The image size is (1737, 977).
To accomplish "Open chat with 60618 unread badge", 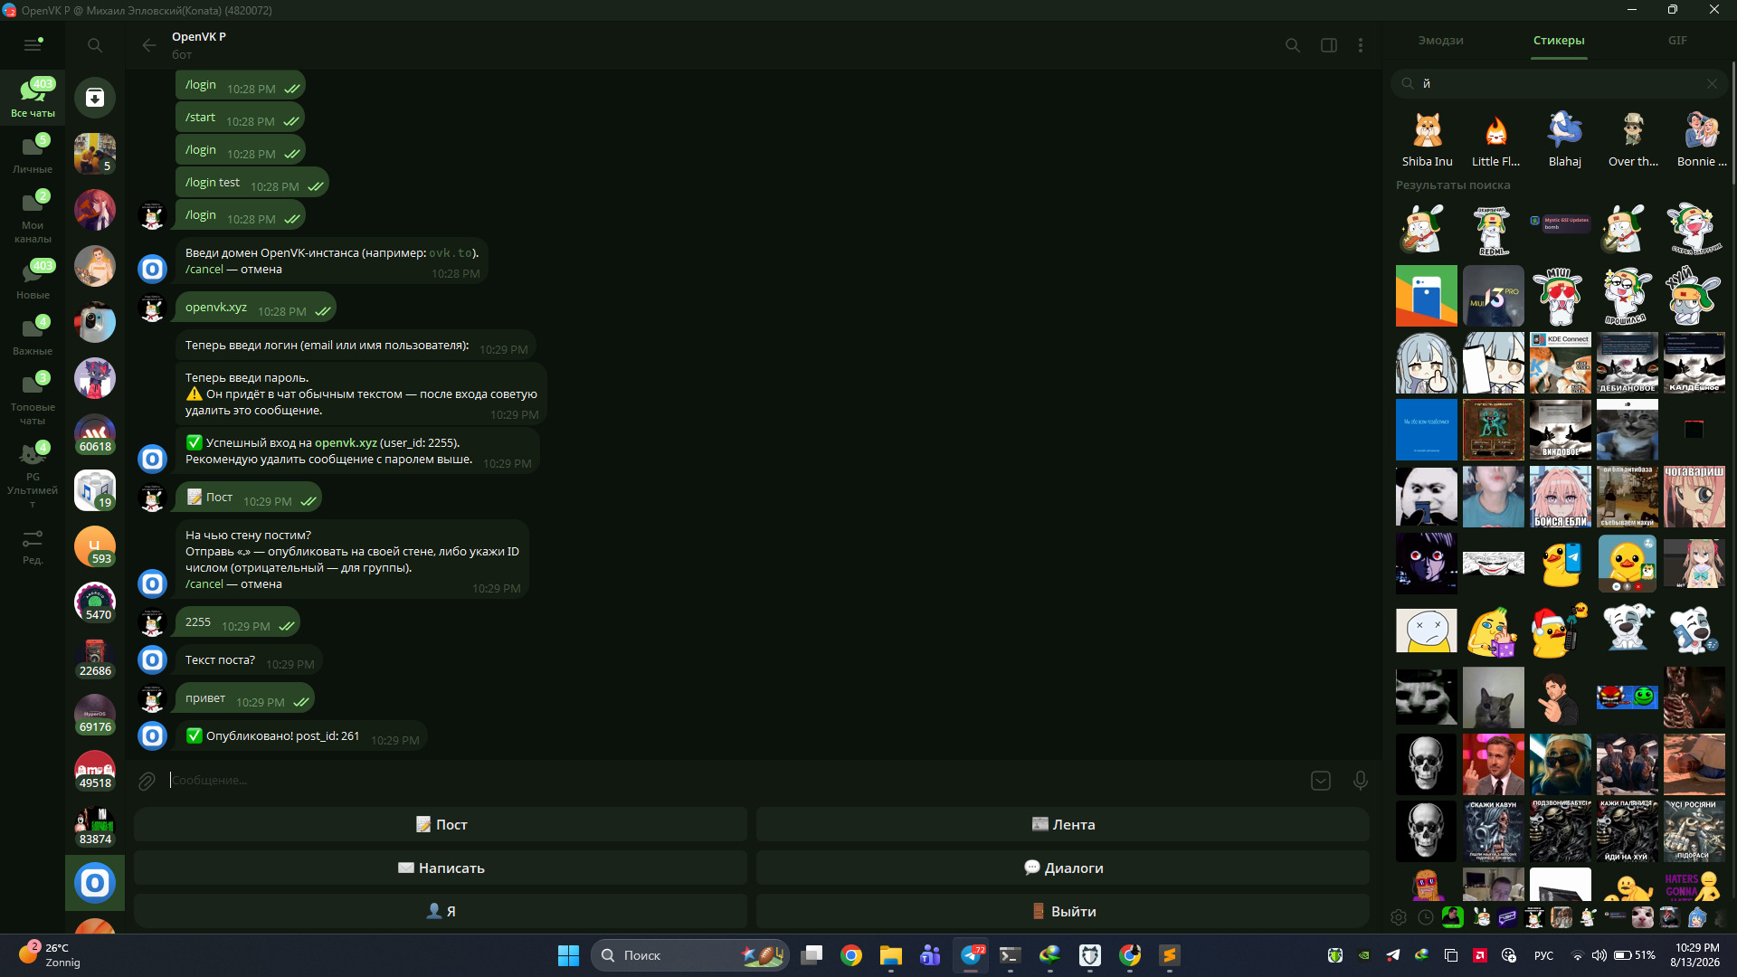I will point(95,434).
